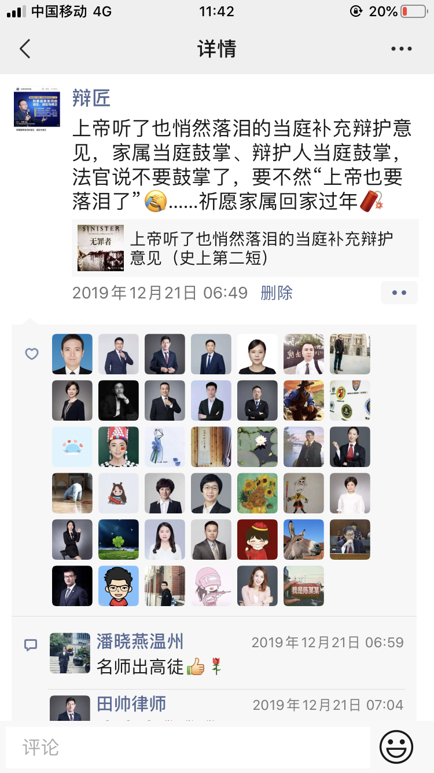Open the cartoon glasses man avatar

(x=119, y=586)
